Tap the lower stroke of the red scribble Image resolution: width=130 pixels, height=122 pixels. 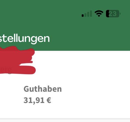18,70
